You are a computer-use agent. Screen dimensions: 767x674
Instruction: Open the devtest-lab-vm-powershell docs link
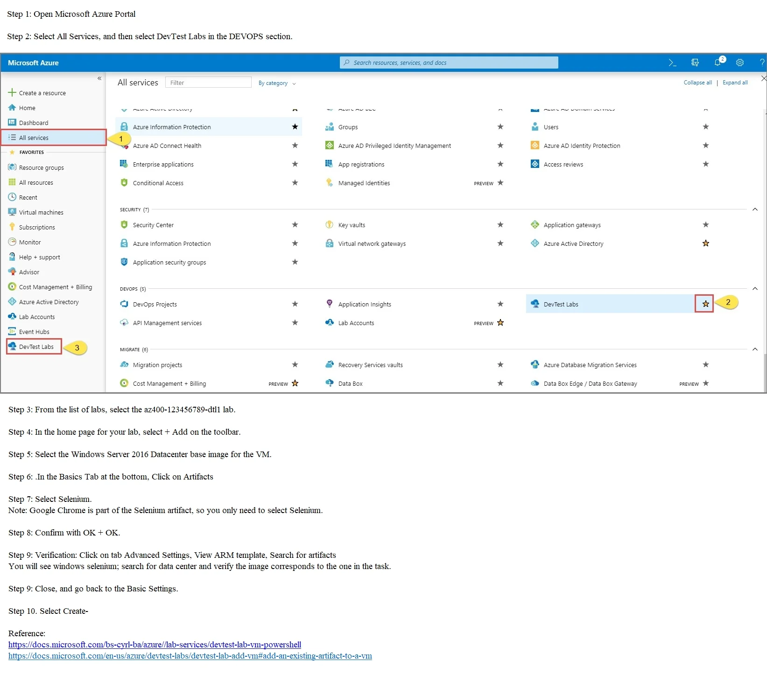point(155,645)
